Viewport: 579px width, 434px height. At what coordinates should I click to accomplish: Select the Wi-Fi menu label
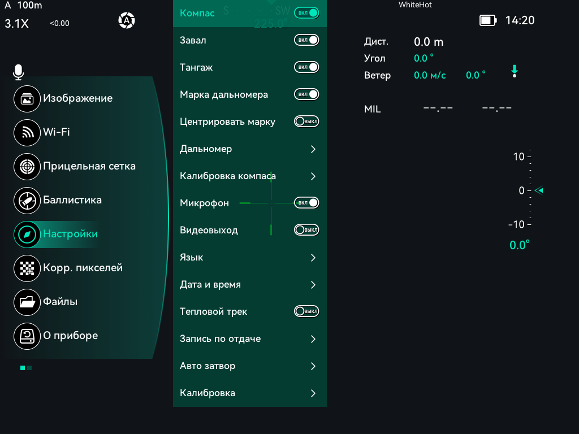[x=57, y=132]
